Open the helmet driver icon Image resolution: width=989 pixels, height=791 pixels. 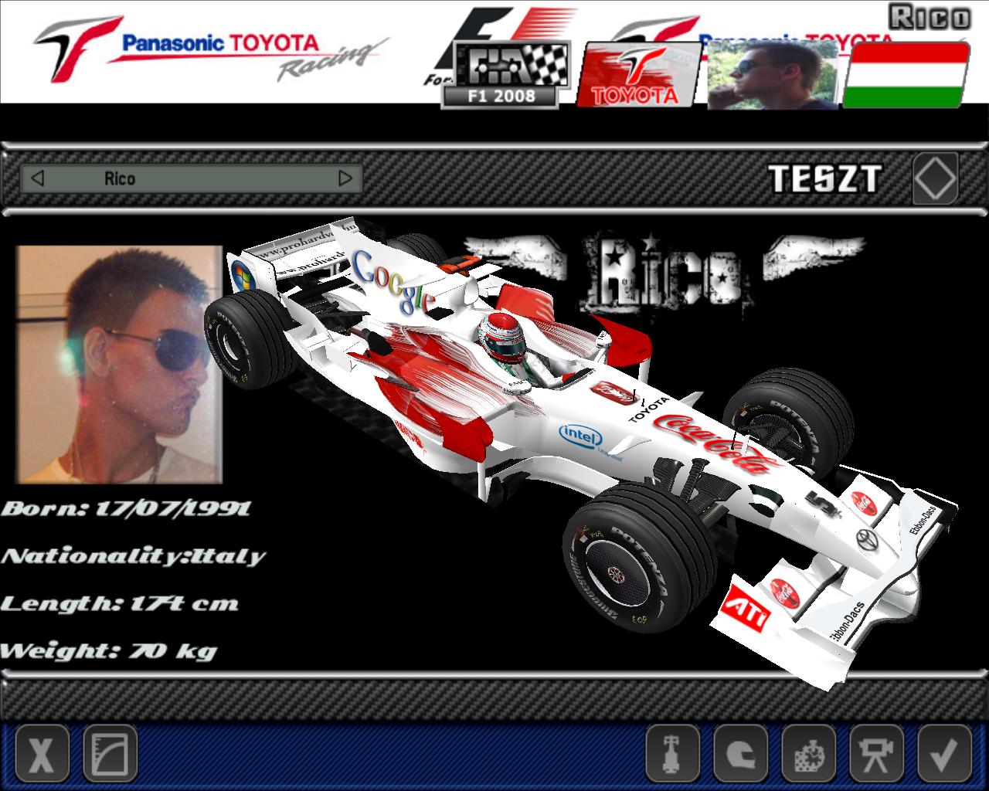click(x=740, y=752)
